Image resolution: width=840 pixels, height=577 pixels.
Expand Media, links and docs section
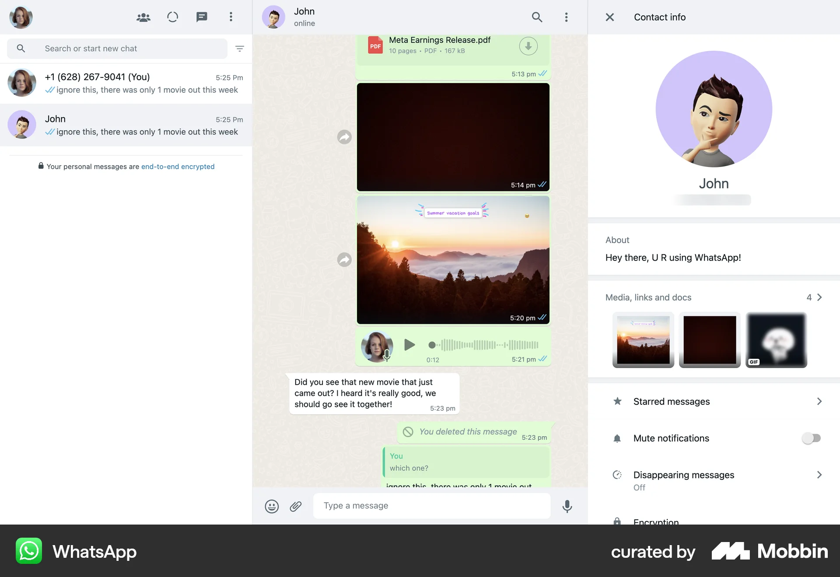(x=820, y=297)
